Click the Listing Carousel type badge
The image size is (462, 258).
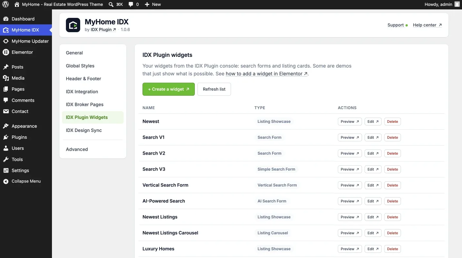pos(273,233)
